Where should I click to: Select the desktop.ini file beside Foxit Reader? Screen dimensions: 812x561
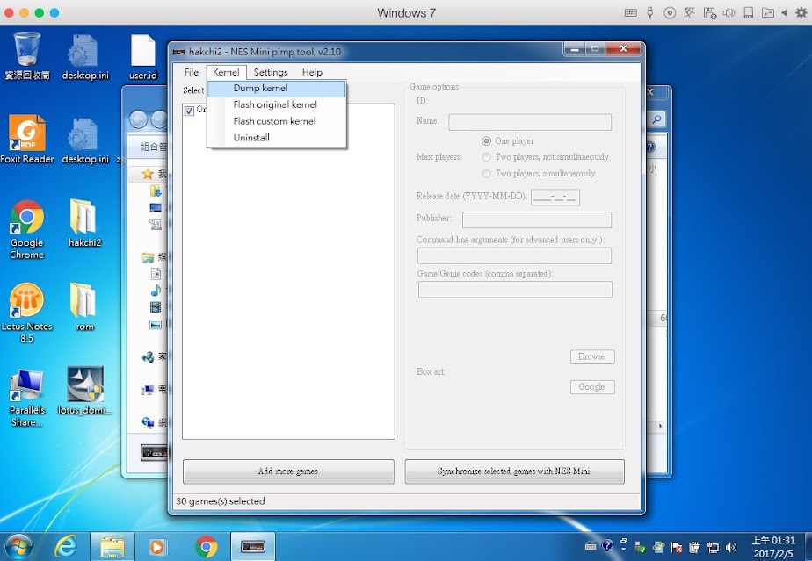[x=85, y=140]
